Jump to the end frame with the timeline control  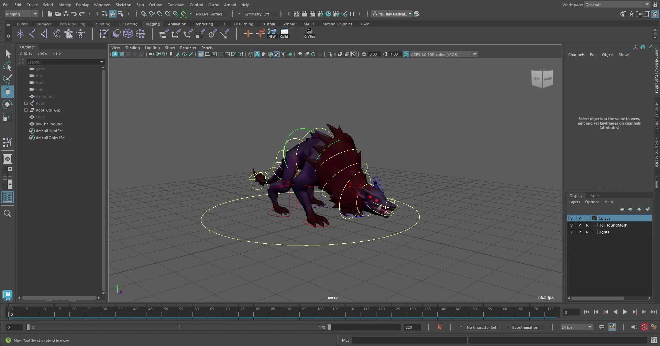[x=654, y=312]
